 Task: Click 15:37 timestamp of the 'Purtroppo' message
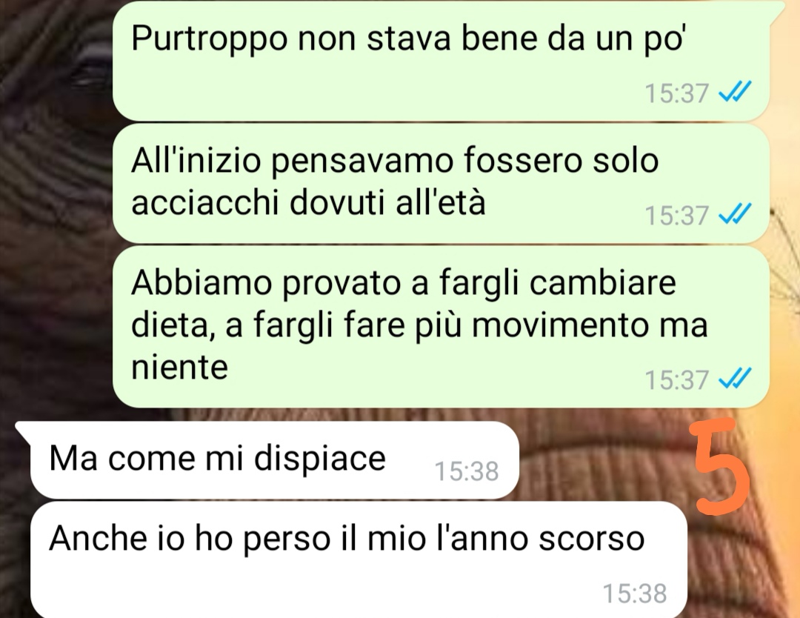click(x=676, y=93)
